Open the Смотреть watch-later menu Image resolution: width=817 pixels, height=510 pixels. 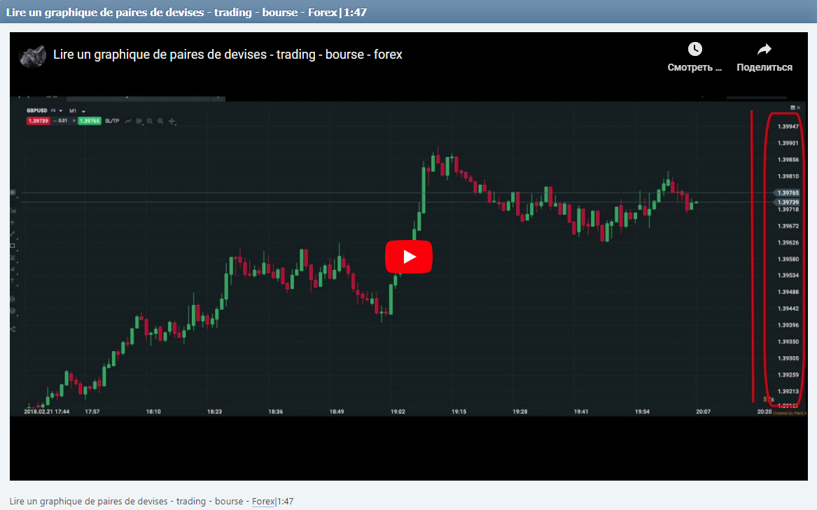point(694,56)
